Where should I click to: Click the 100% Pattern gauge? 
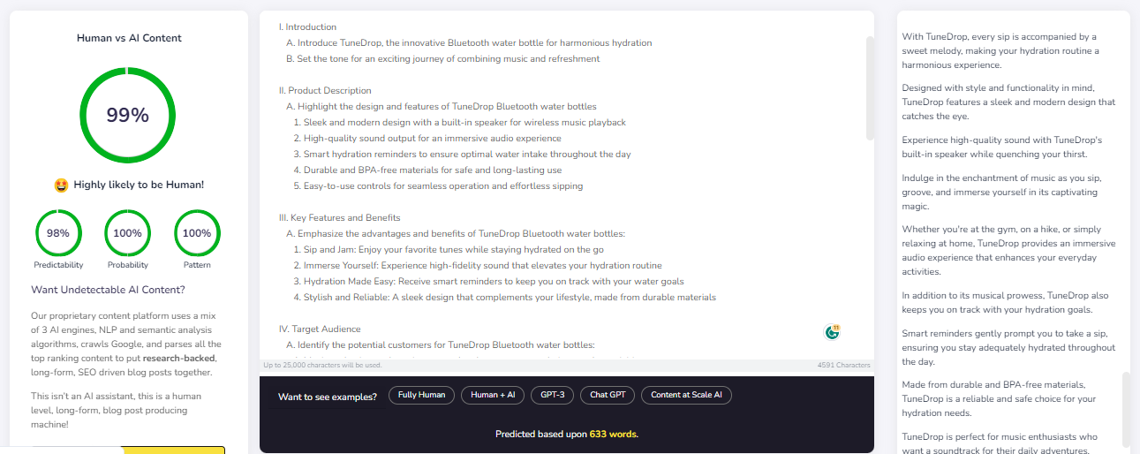click(x=197, y=233)
